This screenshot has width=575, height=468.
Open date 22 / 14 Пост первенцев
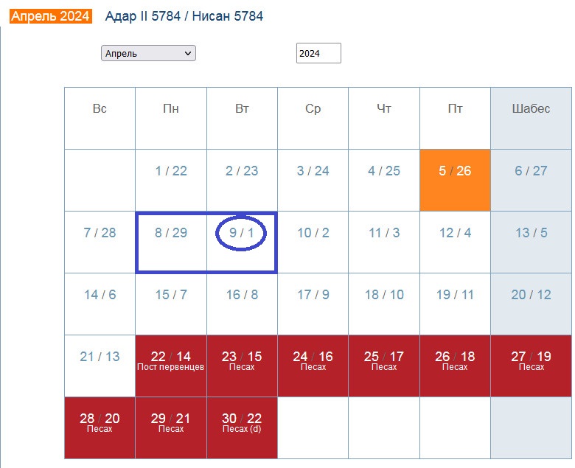171,360
